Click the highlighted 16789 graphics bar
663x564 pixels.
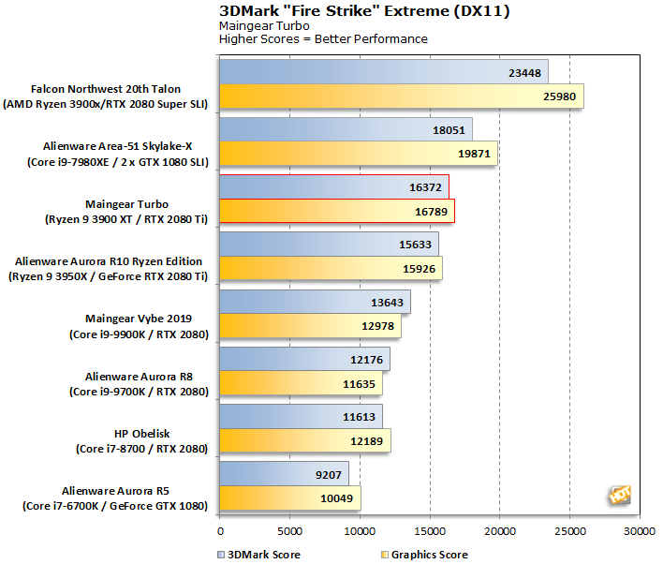click(x=337, y=211)
